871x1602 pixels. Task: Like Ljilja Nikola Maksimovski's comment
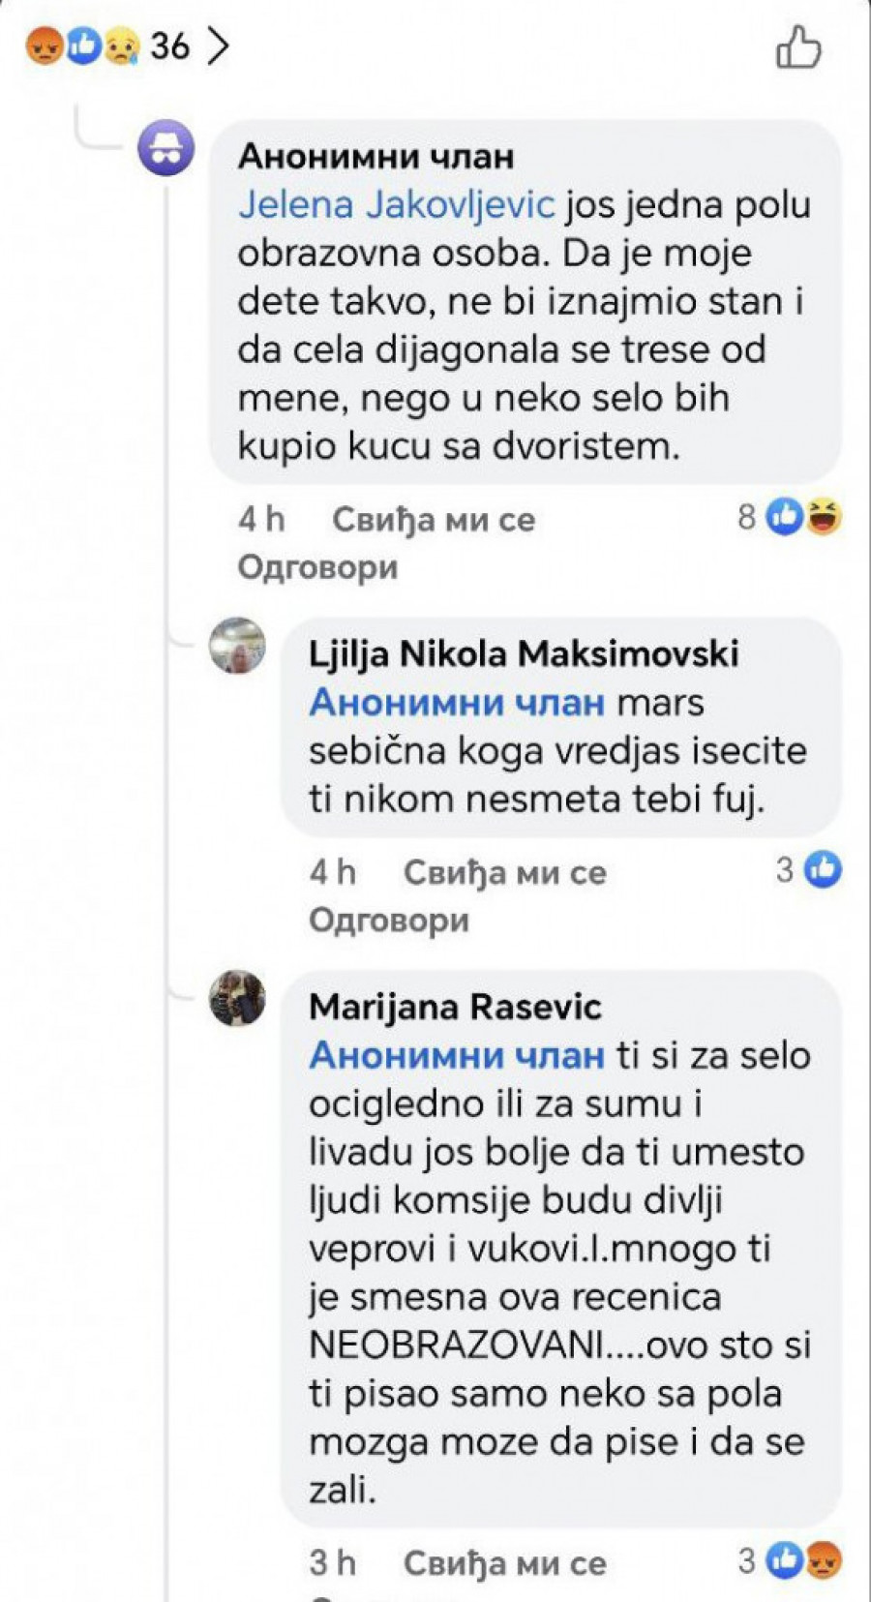tap(504, 873)
